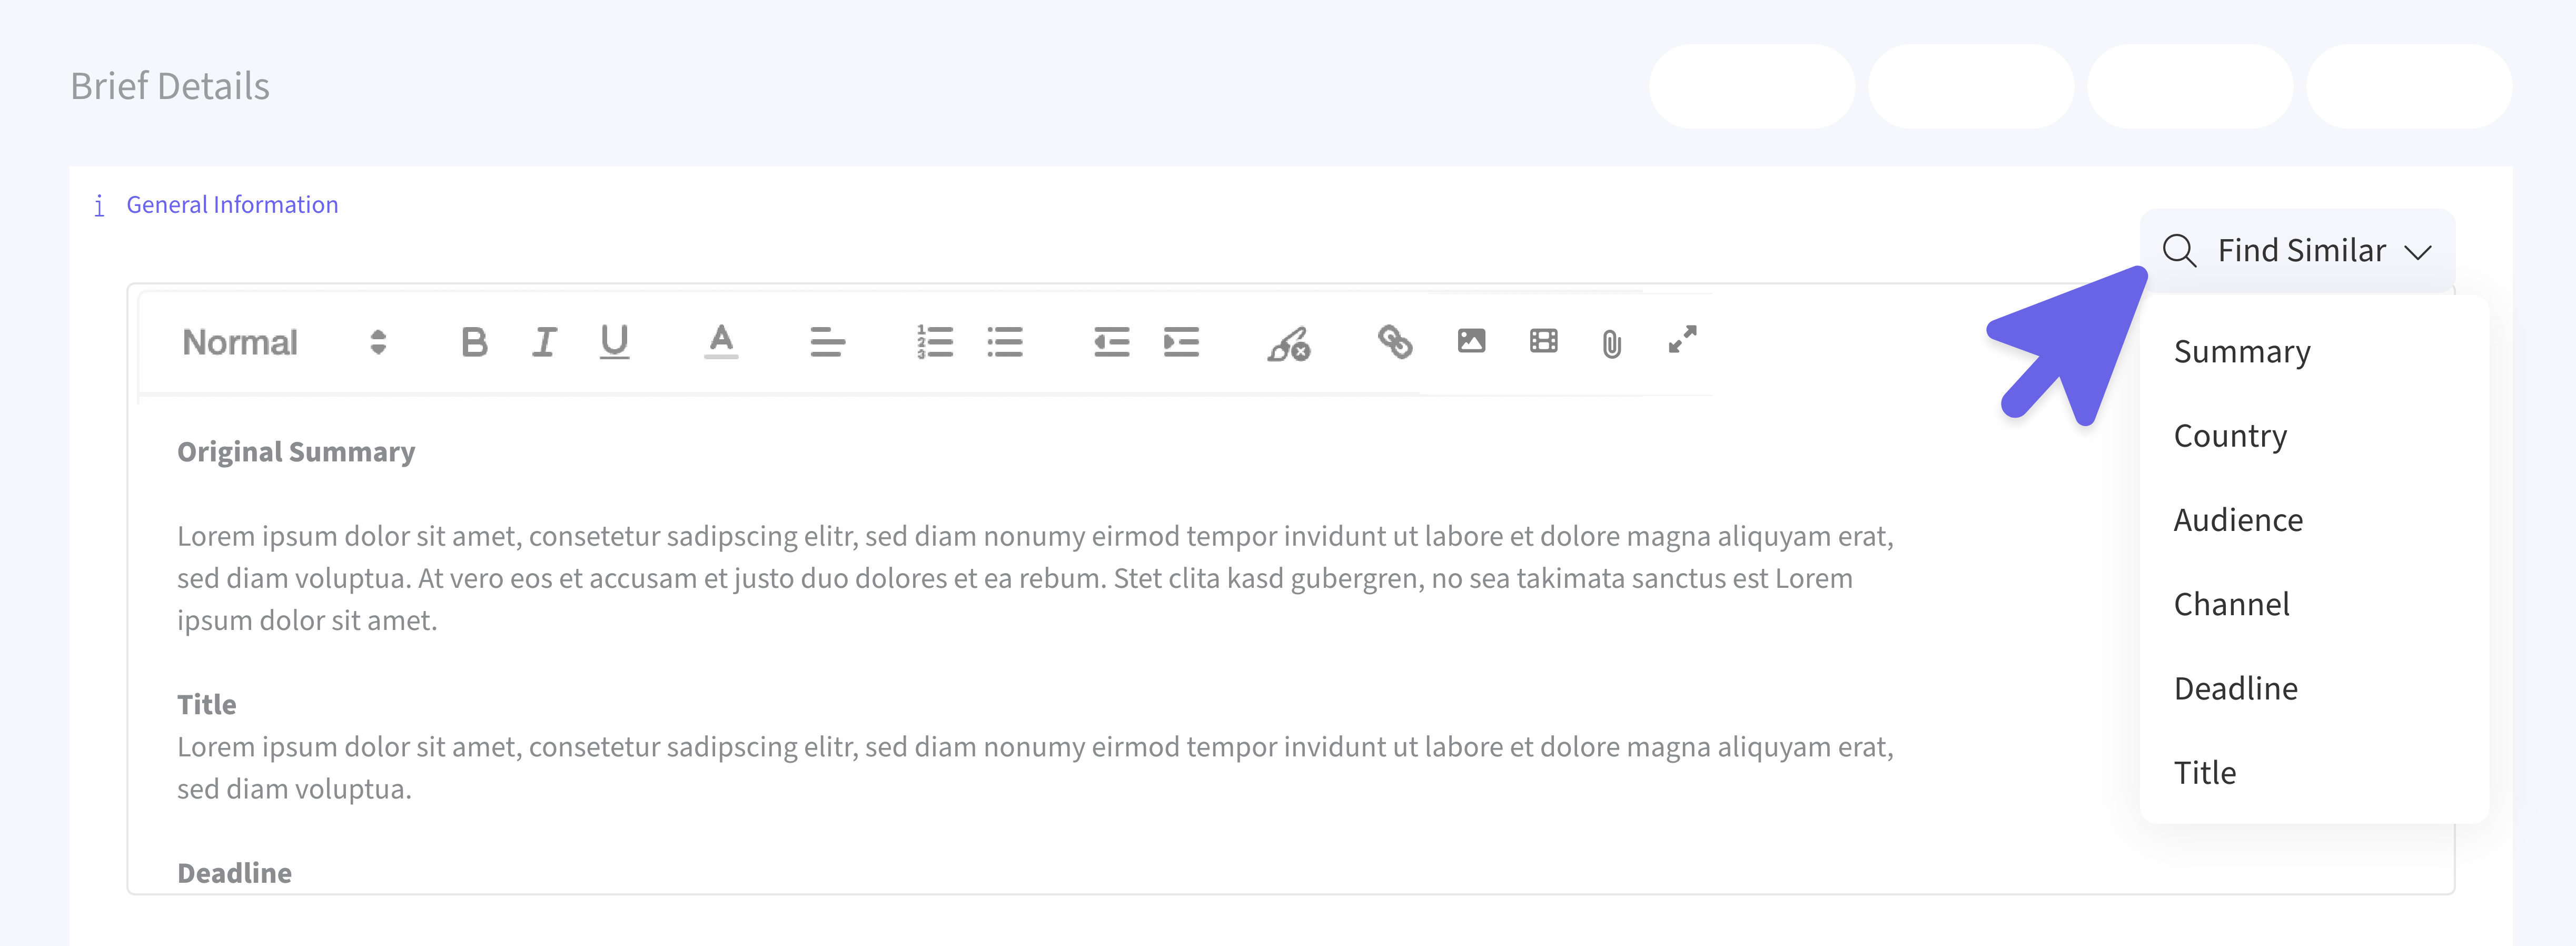
Task: Toggle bold formatting in editor toolbar
Action: click(474, 342)
